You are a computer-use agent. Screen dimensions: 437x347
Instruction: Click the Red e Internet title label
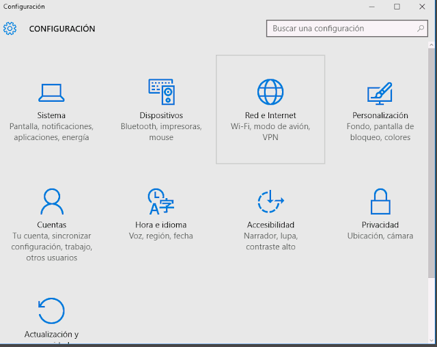tap(270, 115)
